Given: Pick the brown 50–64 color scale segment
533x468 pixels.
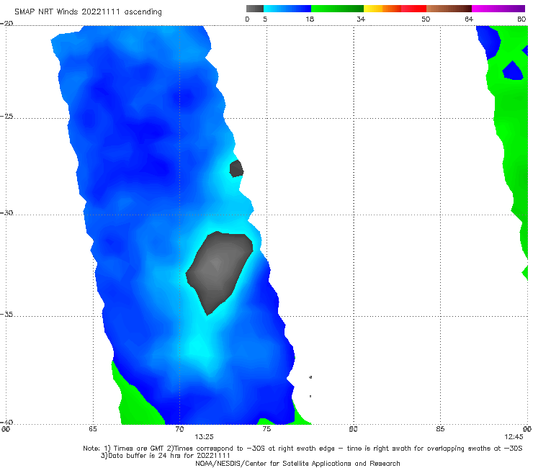Looking at the screenshot, I should point(449,9).
